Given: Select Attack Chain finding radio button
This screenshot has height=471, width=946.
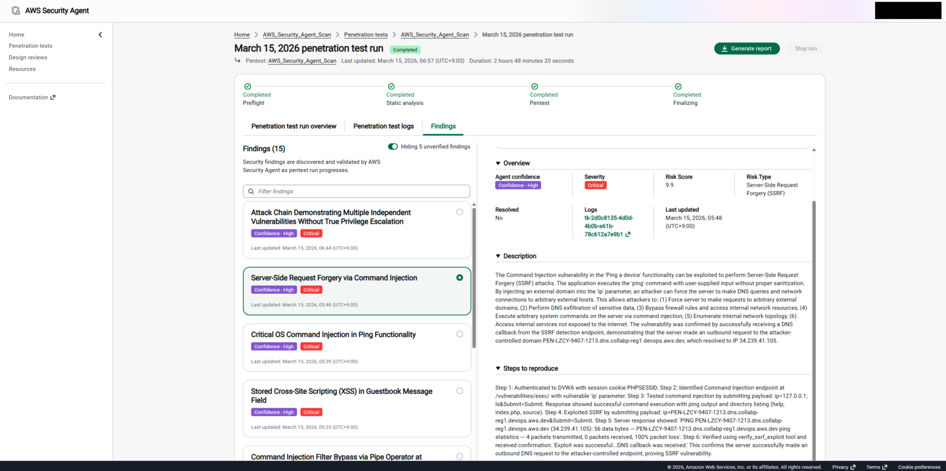Looking at the screenshot, I should pyautogui.click(x=459, y=212).
